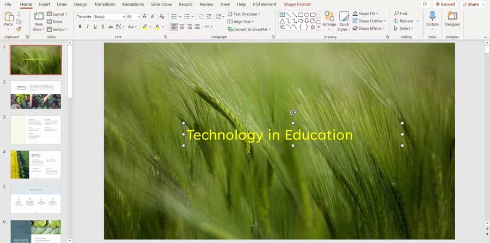Apply the text highlight color
Image resolution: width=490 pixels, height=243 pixels.
[x=145, y=27]
